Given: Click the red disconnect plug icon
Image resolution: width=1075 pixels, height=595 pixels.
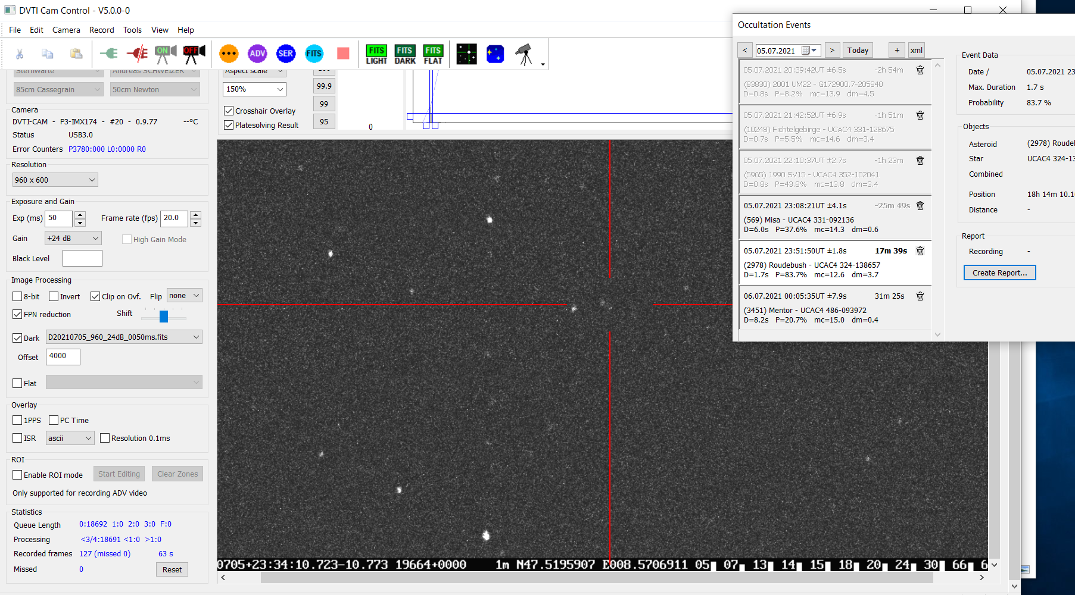Looking at the screenshot, I should tap(137, 54).
